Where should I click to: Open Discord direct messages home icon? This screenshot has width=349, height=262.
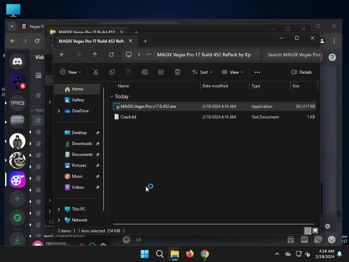17,61
